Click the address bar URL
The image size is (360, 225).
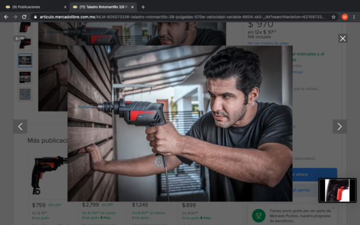pyautogui.click(x=182, y=17)
